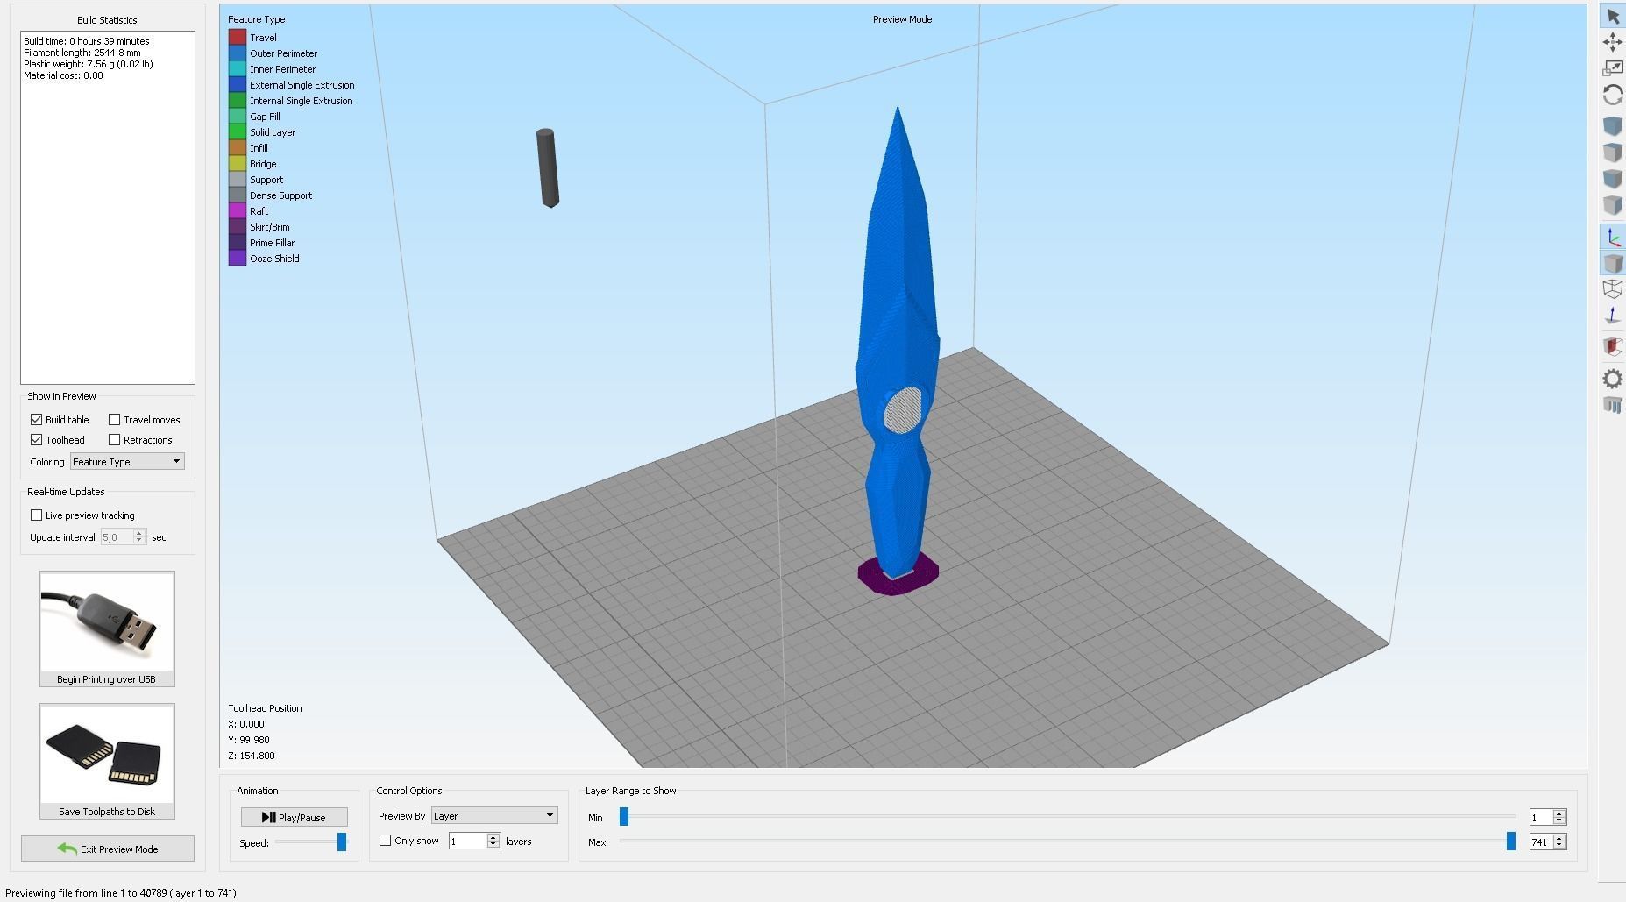Uncheck the Build table checkbox
Screen dimensions: 1626x902
37,420
